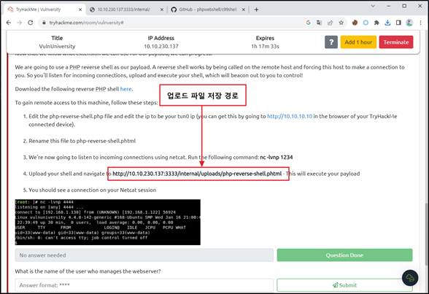The height and width of the screenshot is (294, 429).
Task: Click the nc -lvnp 1234 command text
Action: pos(276,158)
